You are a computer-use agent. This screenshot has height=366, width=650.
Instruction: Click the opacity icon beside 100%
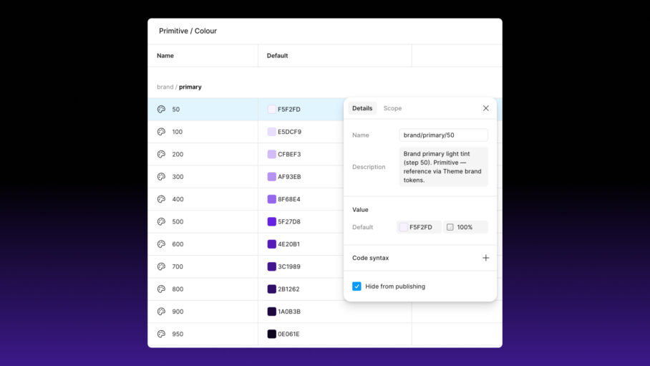(x=450, y=227)
